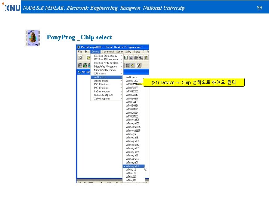Pick ATmega323 from the chip list
The height and width of the screenshot is (202, 269).
coord(134,159)
